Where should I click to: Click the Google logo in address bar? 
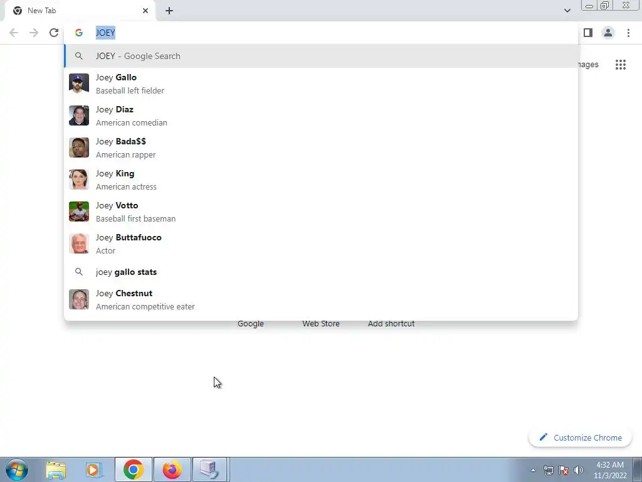79,33
